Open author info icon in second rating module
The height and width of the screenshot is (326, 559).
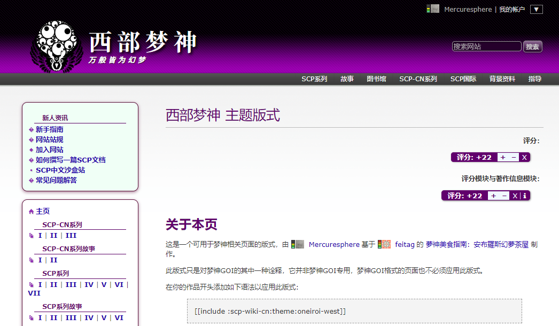click(x=525, y=196)
